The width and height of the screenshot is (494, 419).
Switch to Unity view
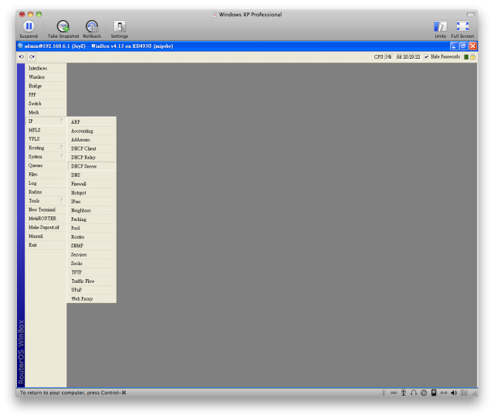pyautogui.click(x=440, y=26)
